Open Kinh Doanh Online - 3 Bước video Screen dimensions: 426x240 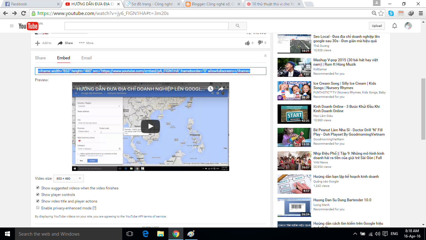point(346,109)
